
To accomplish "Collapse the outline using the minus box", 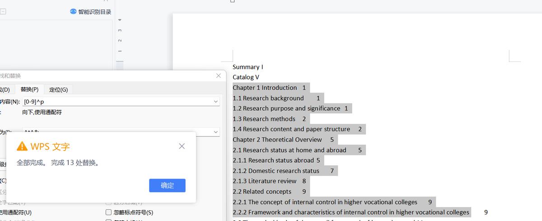I will tap(3, 12).
